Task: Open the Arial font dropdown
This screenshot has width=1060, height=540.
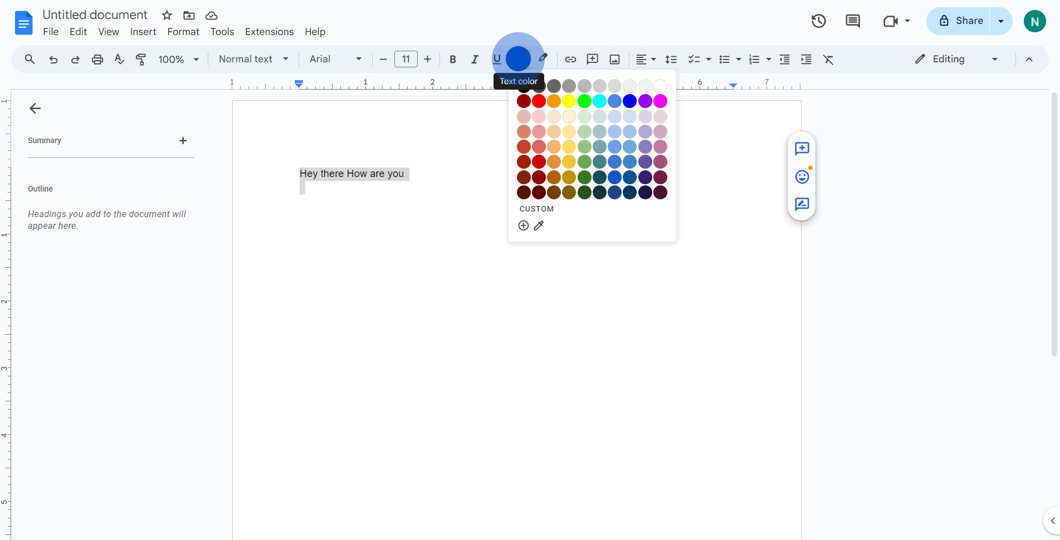Action: point(336,59)
